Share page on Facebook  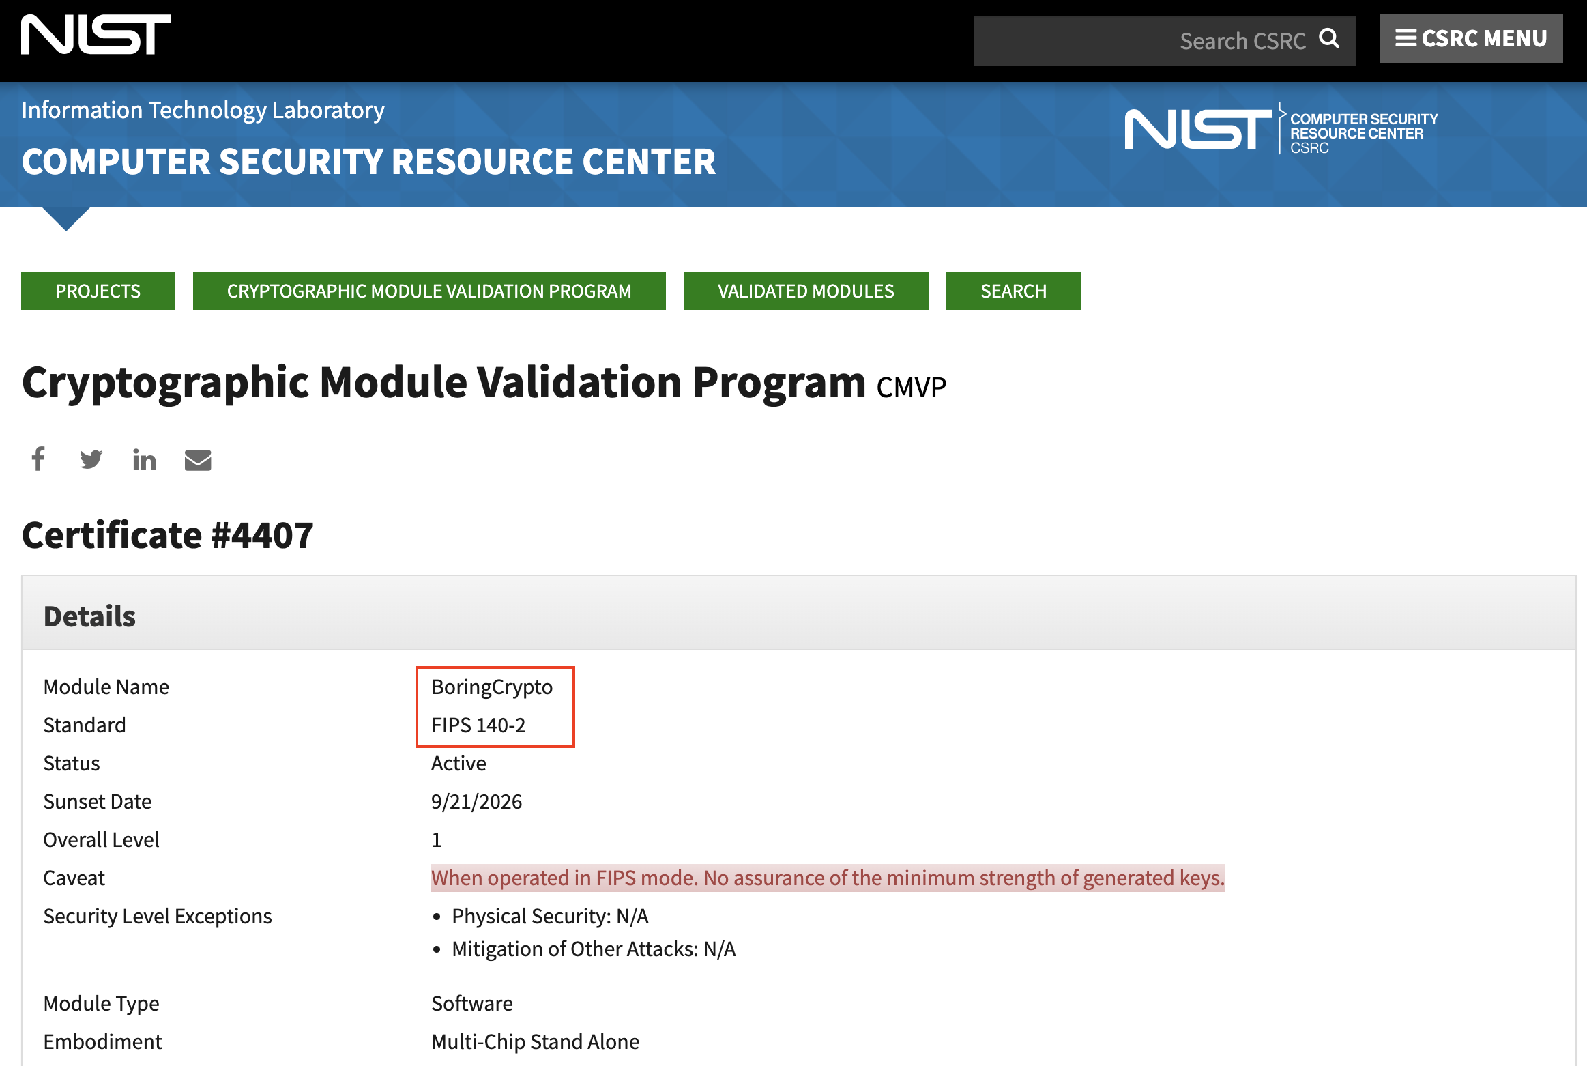click(38, 459)
